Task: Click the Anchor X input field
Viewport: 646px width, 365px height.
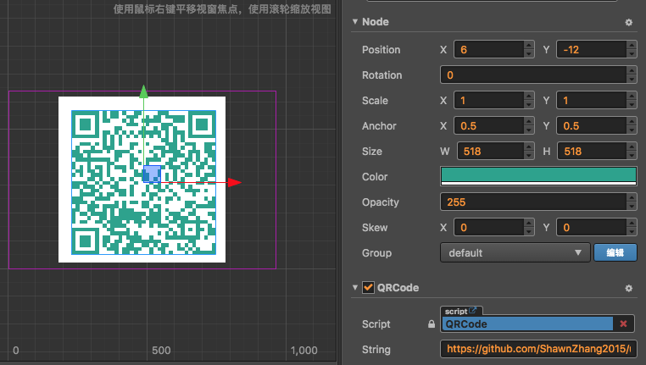Action: [489, 125]
